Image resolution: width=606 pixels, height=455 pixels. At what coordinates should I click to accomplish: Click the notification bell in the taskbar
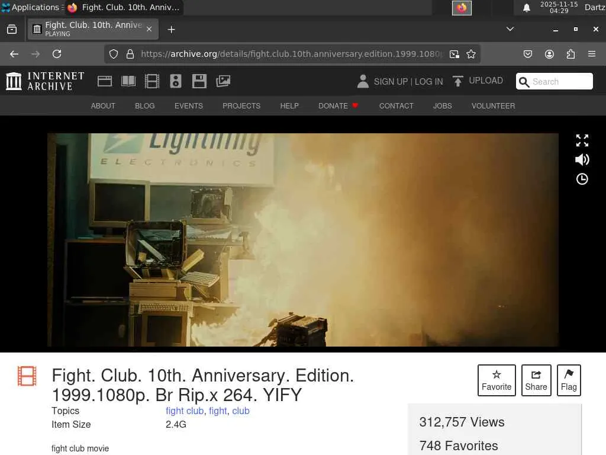(x=526, y=8)
